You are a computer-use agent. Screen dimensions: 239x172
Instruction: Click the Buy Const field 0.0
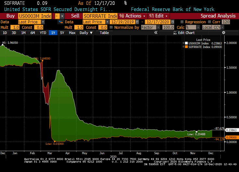click(x=39, y=28)
